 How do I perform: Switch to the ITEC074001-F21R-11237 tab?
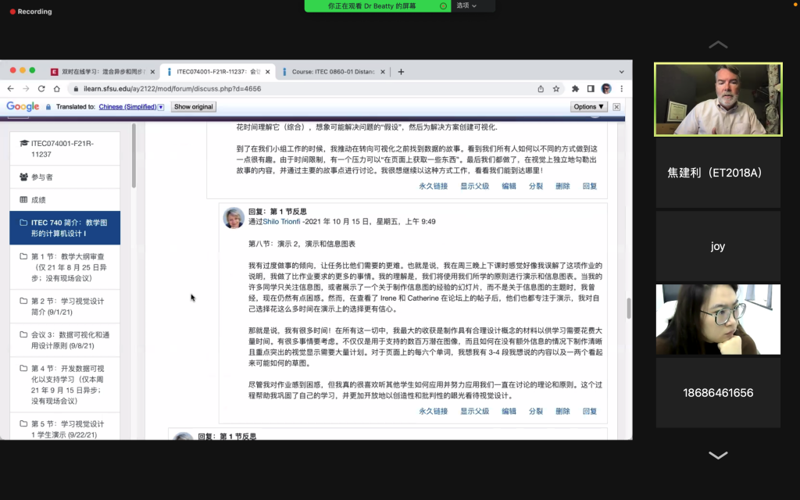(219, 72)
